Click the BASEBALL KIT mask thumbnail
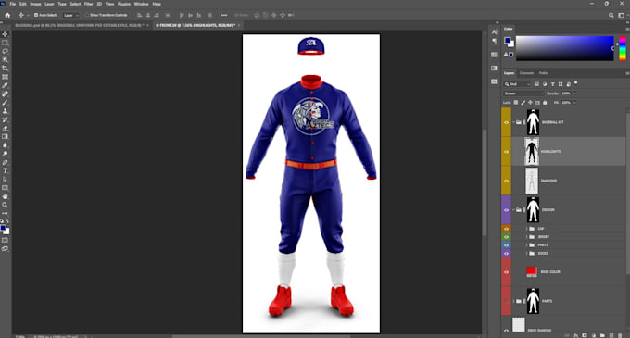Viewport: 630px width, 338px height. 533,122
